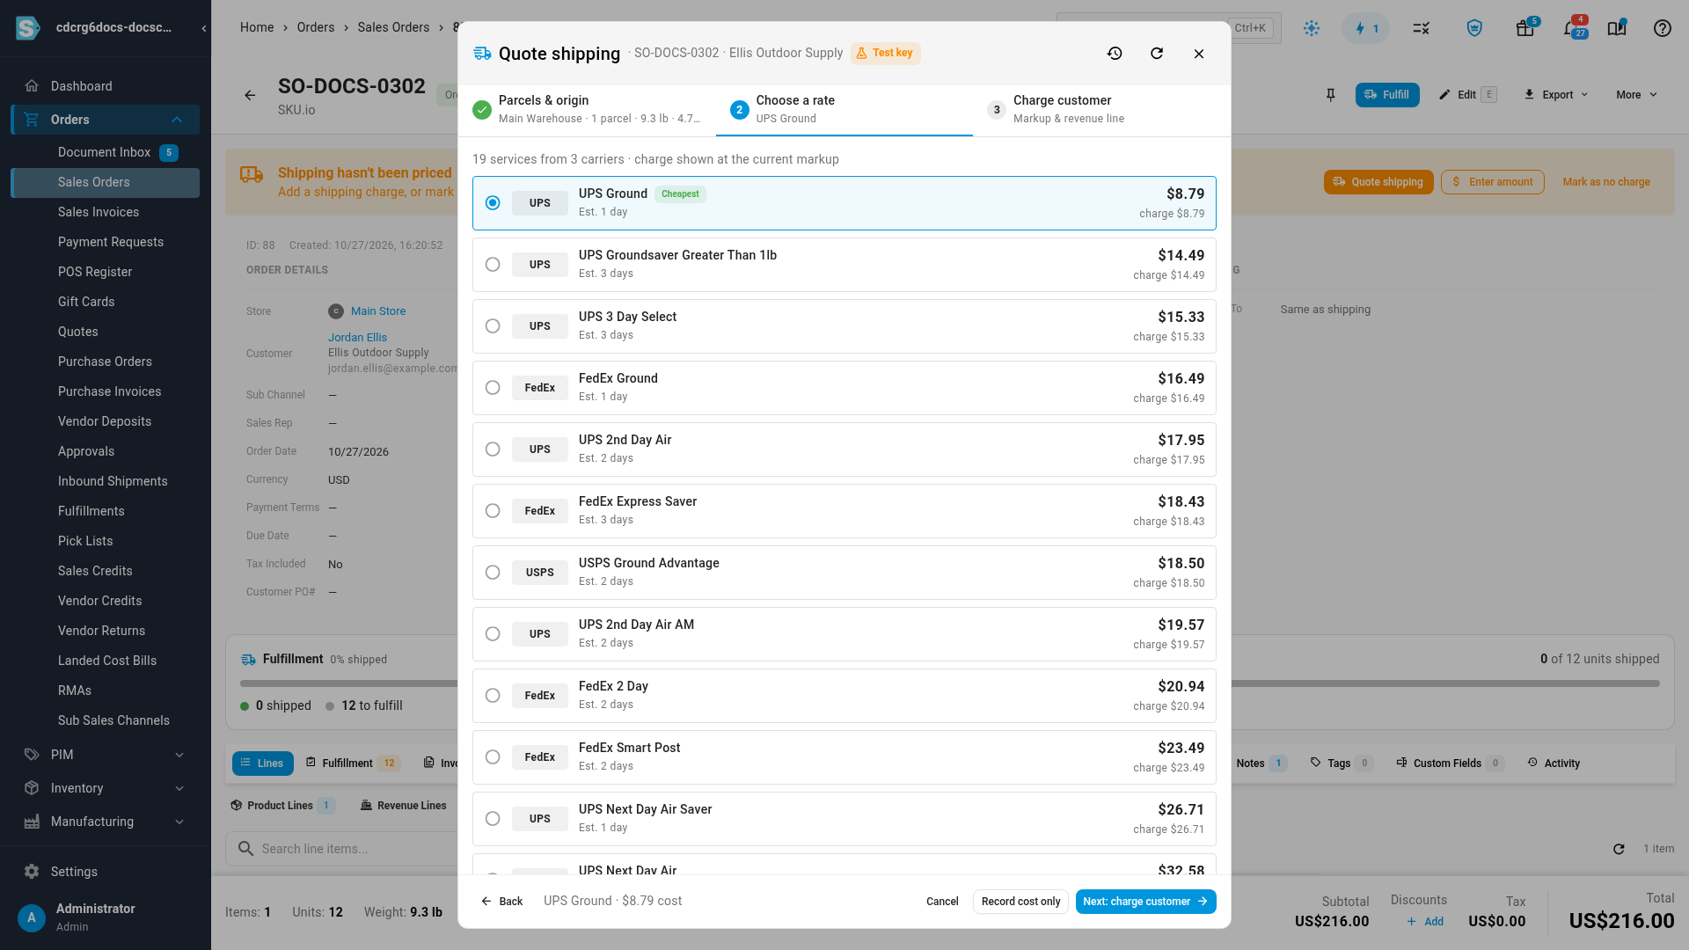The height and width of the screenshot is (950, 1689).
Task: Close the Quote shipping dialog
Action: [x=1199, y=54]
